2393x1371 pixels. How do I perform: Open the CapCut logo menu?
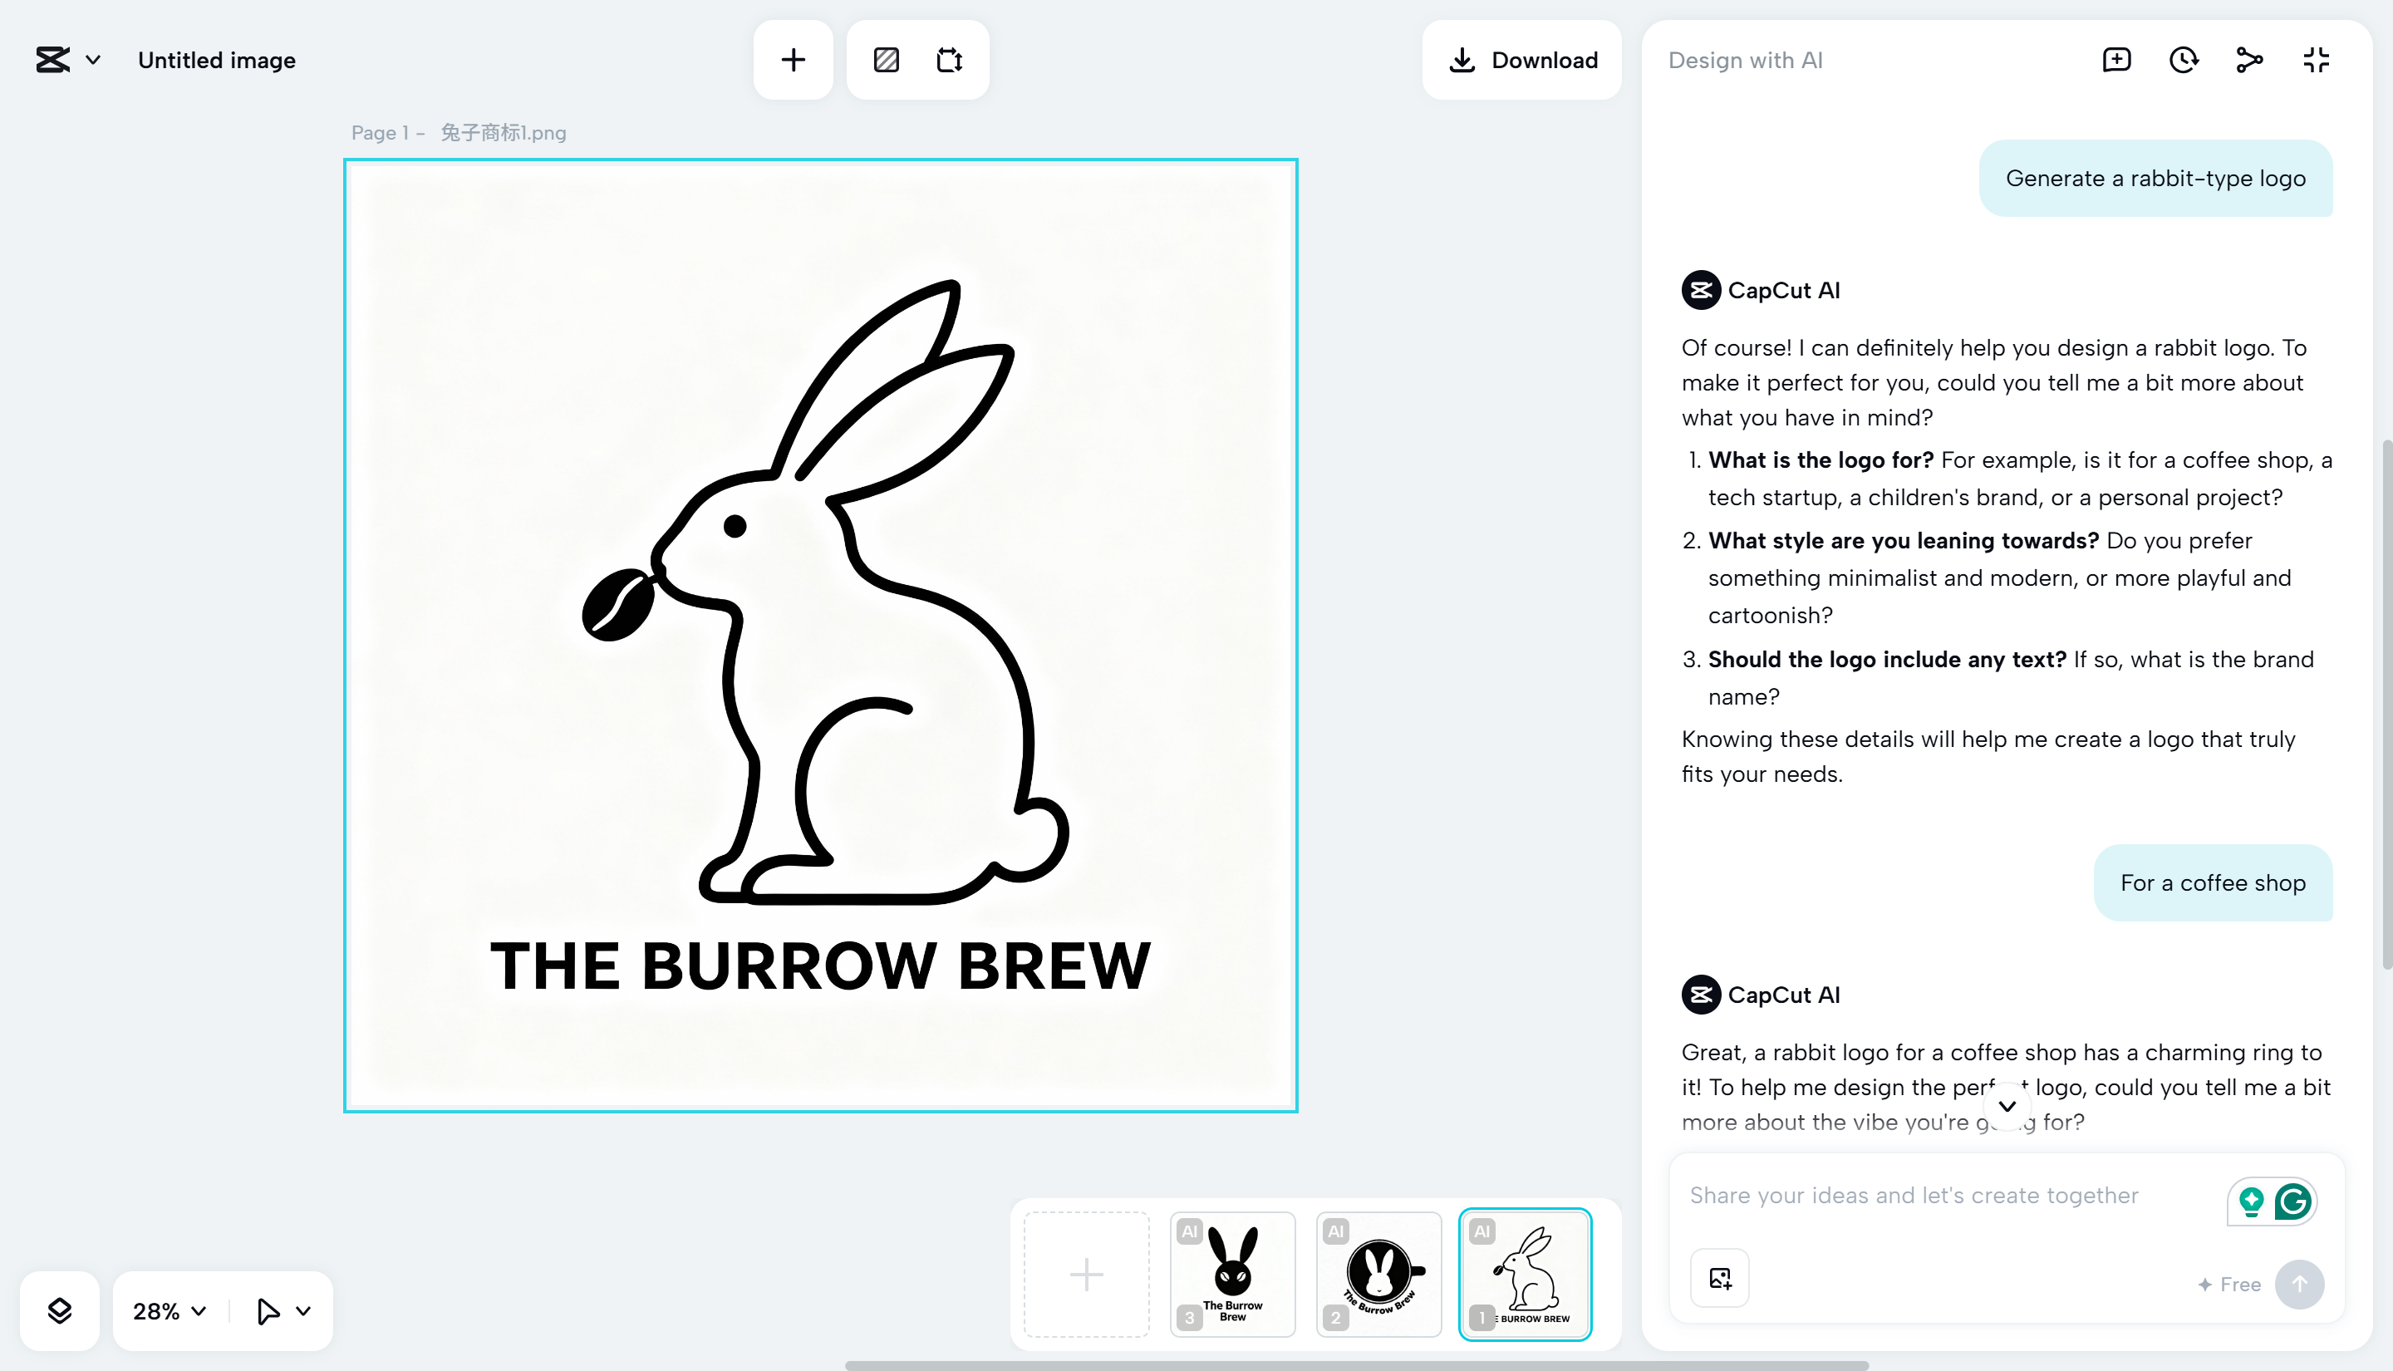pos(66,59)
